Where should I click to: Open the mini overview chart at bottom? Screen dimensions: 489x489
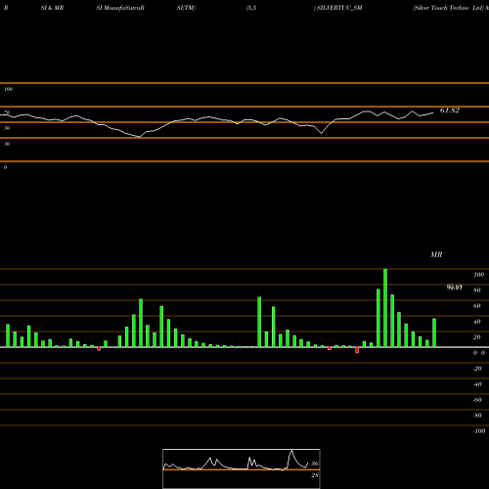(242, 468)
